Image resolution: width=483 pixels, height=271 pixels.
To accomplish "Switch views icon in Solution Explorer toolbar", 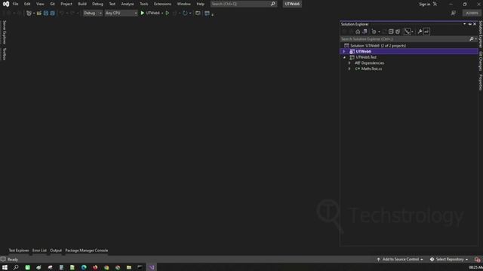I will tap(365, 32).
